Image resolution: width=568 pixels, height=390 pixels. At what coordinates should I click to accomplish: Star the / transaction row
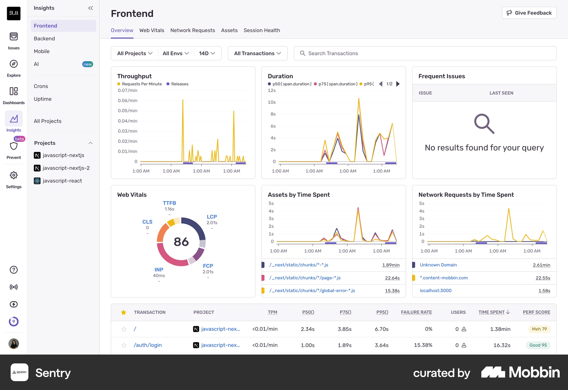click(124, 329)
